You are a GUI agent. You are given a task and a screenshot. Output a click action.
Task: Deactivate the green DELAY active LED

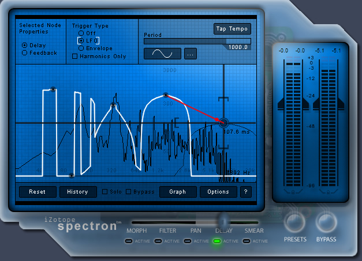coord(217,241)
